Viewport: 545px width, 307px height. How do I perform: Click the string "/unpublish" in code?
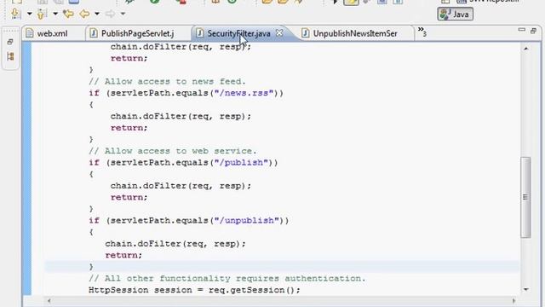pos(247,220)
